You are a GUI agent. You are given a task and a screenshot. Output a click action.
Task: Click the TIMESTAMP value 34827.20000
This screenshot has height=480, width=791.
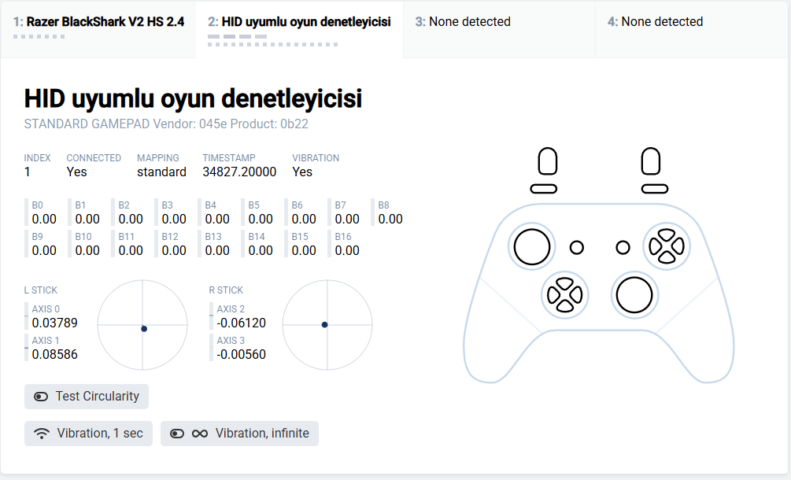coord(239,172)
